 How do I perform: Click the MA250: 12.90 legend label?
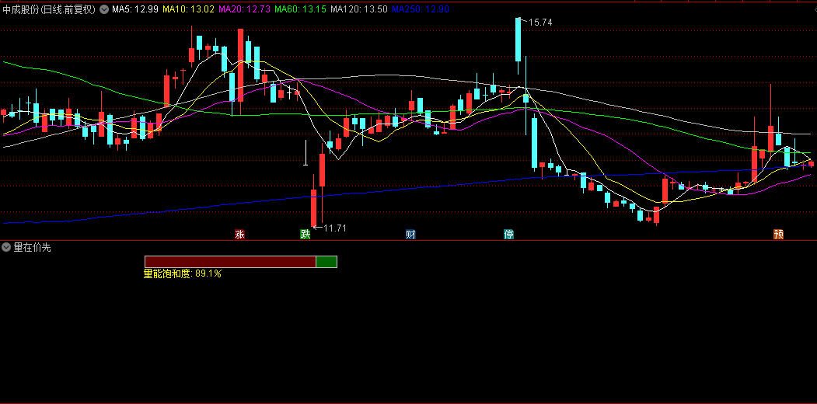pyautogui.click(x=420, y=9)
